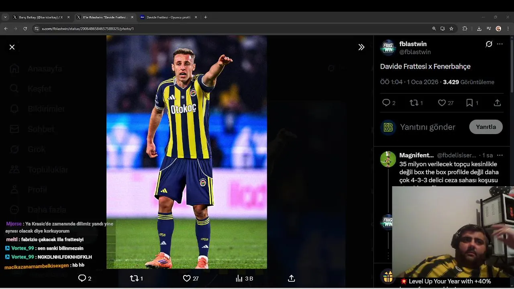Share icon under the photo
The image size is (514, 289).
tap(292, 278)
